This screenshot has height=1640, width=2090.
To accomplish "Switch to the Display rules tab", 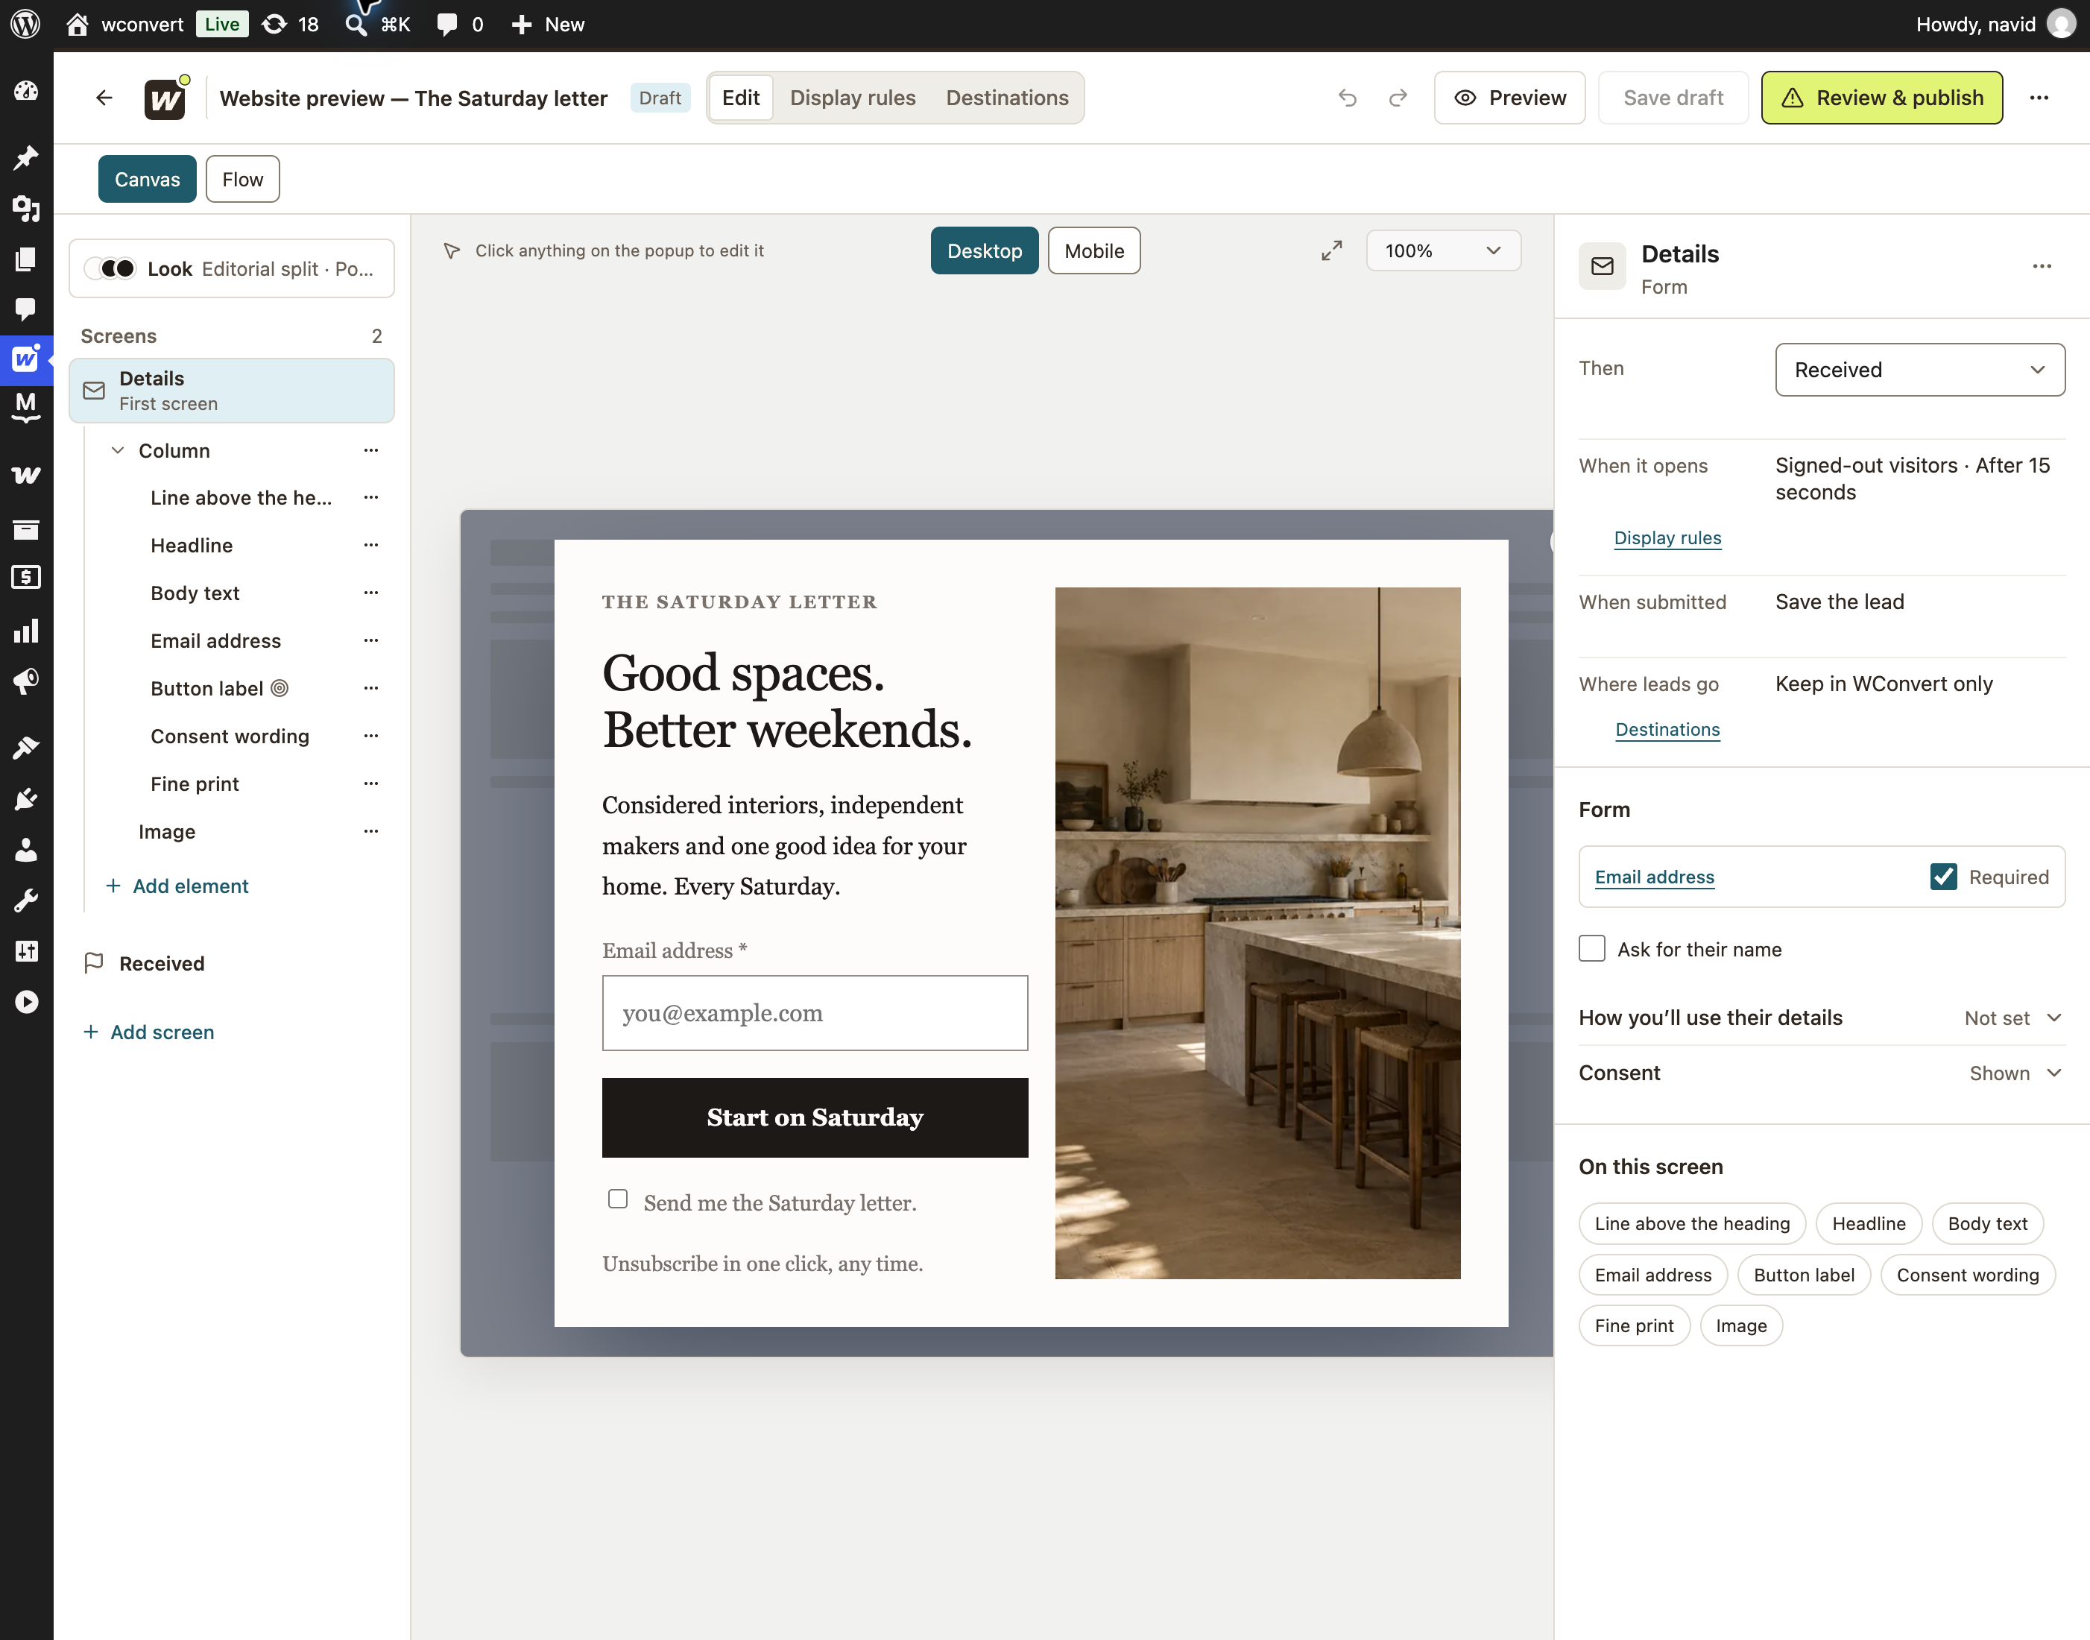I will coord(853,98).
